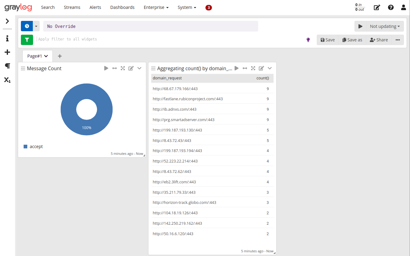Click the http://ib.adnxs.com/:443 value
Image resolution: width=410 pixels, height=256 pixels.
pyautogui.click(x=174, y=109)
